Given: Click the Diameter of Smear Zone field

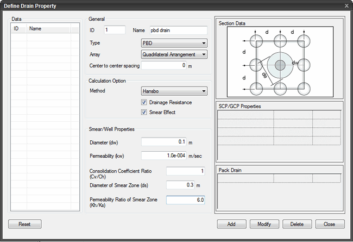Looking at the screenshot, I should coord(180,184).
